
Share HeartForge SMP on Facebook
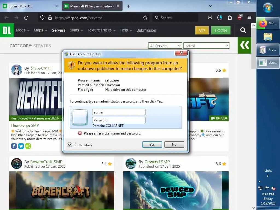pos(14,146)
